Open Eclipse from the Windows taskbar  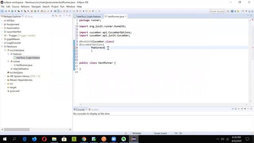[134, 139]
